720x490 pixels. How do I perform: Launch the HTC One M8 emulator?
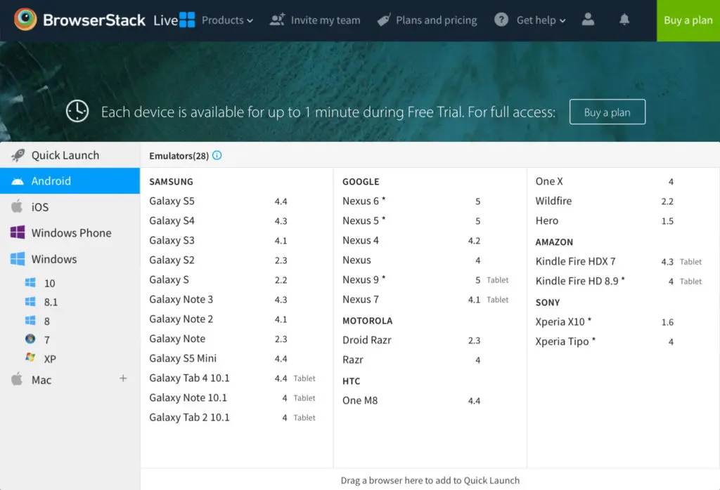411,401
